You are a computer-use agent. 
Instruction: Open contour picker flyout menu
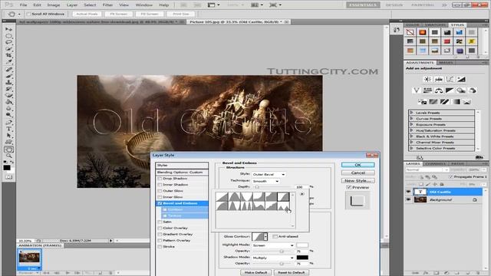click(x=302, y=194)
